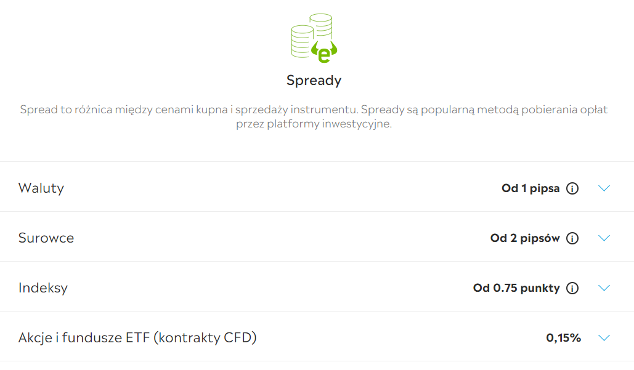Select the Surowce row label
This screenshot has height=370, width=634.
(46, 238)
